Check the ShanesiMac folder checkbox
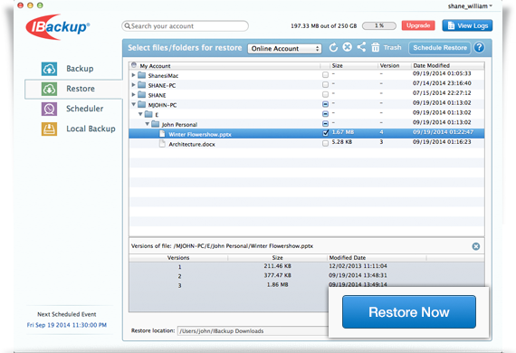The width and height of the screenshot is (516, 353). pyautogui.click(x=326, y=75)
